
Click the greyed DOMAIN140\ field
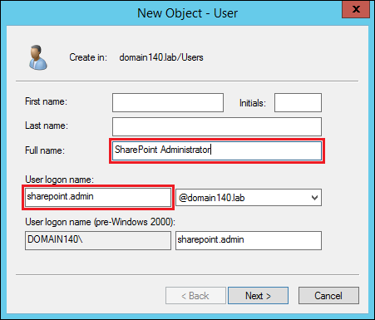pyautogui.click(x=98, y=240)
